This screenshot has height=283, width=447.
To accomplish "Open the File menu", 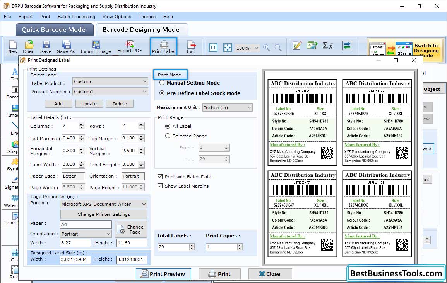I will (7, 17).
